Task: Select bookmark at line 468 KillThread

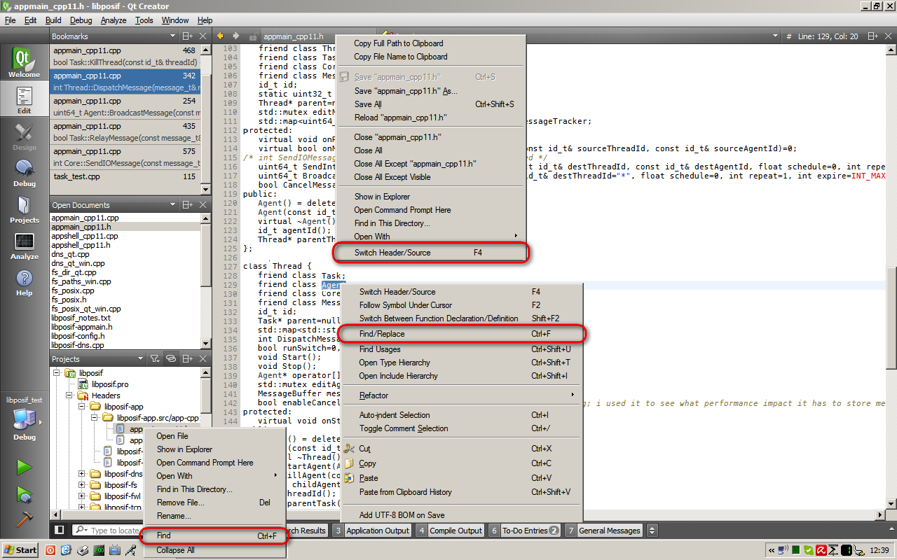Action: [x=125, y=56]
